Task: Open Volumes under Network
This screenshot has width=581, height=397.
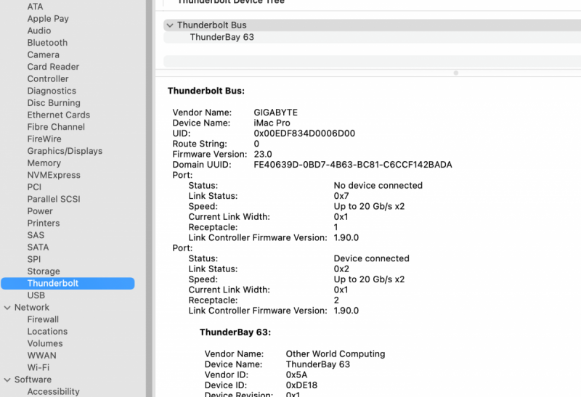Action: pyautogui.click(x=45, y=344)
